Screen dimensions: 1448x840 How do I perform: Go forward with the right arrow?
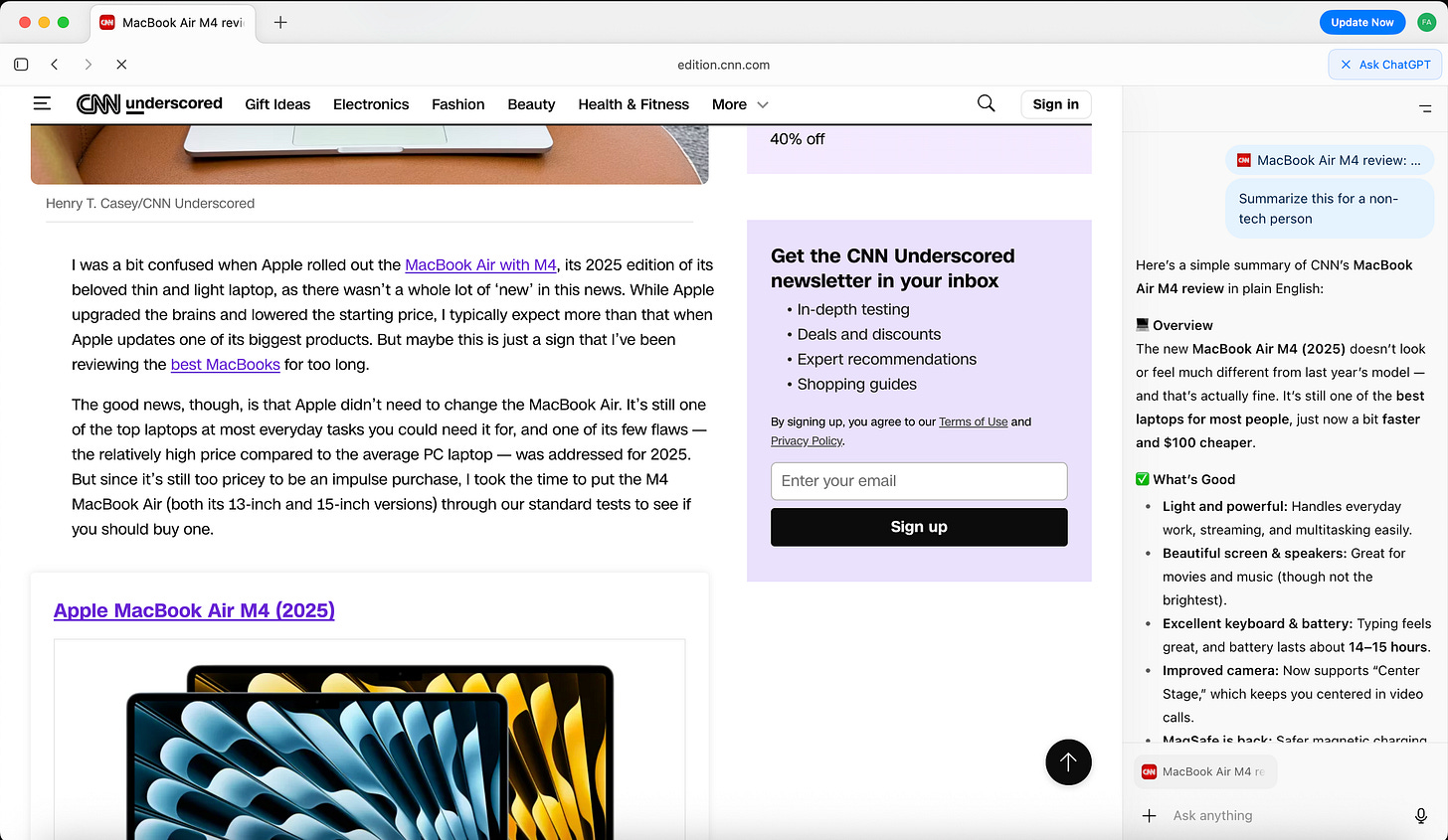pos(89,65)
